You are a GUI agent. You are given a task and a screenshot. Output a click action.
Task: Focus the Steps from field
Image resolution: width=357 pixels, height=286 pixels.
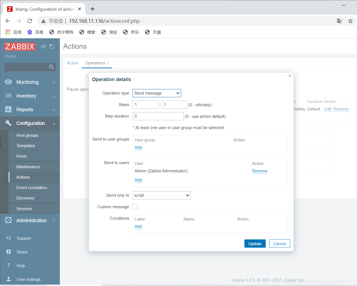145,105
